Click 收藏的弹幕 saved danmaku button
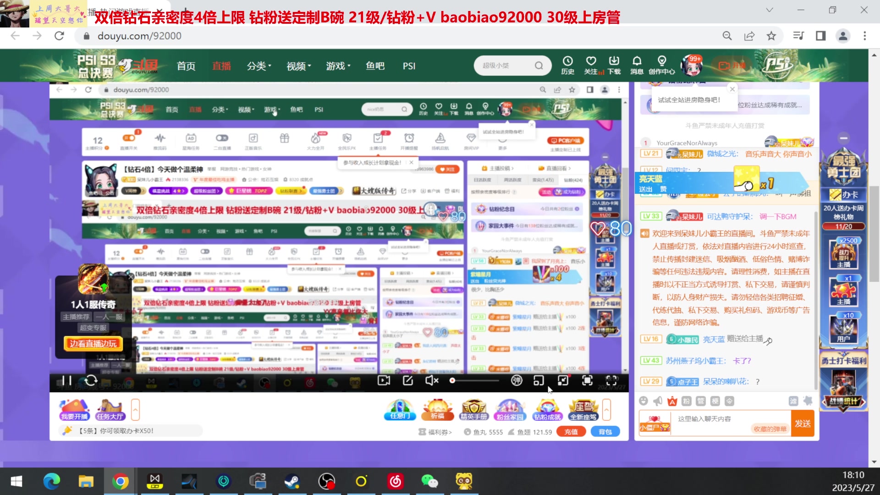The height and width of the screenshot is (495, 880). click(x=770, y=429)
